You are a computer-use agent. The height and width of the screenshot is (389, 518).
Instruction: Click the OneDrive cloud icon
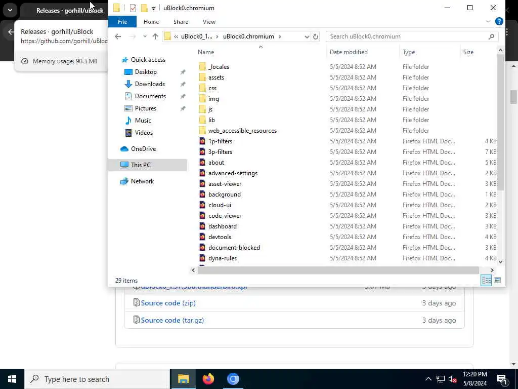[x=124, y=149]
